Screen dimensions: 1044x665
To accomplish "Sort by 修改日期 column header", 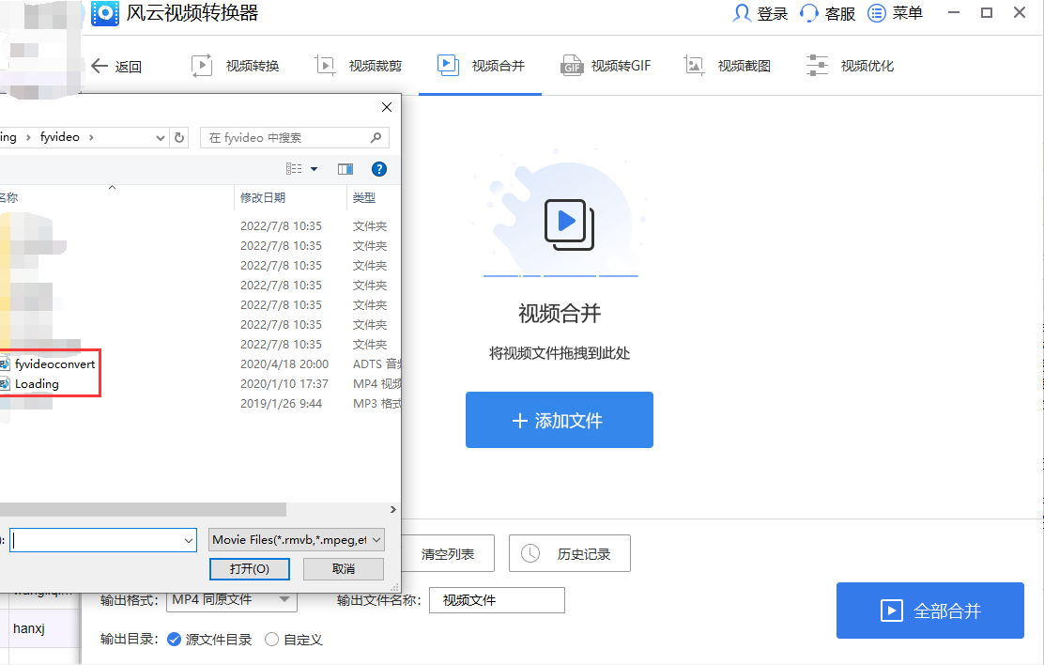I will [x=263, y=198].
